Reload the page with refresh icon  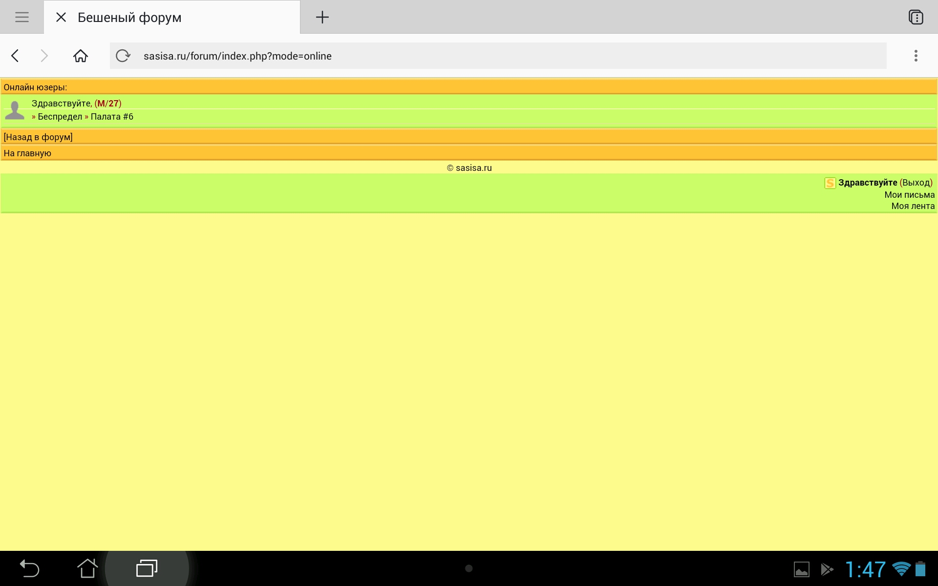[x=123, y=56]
